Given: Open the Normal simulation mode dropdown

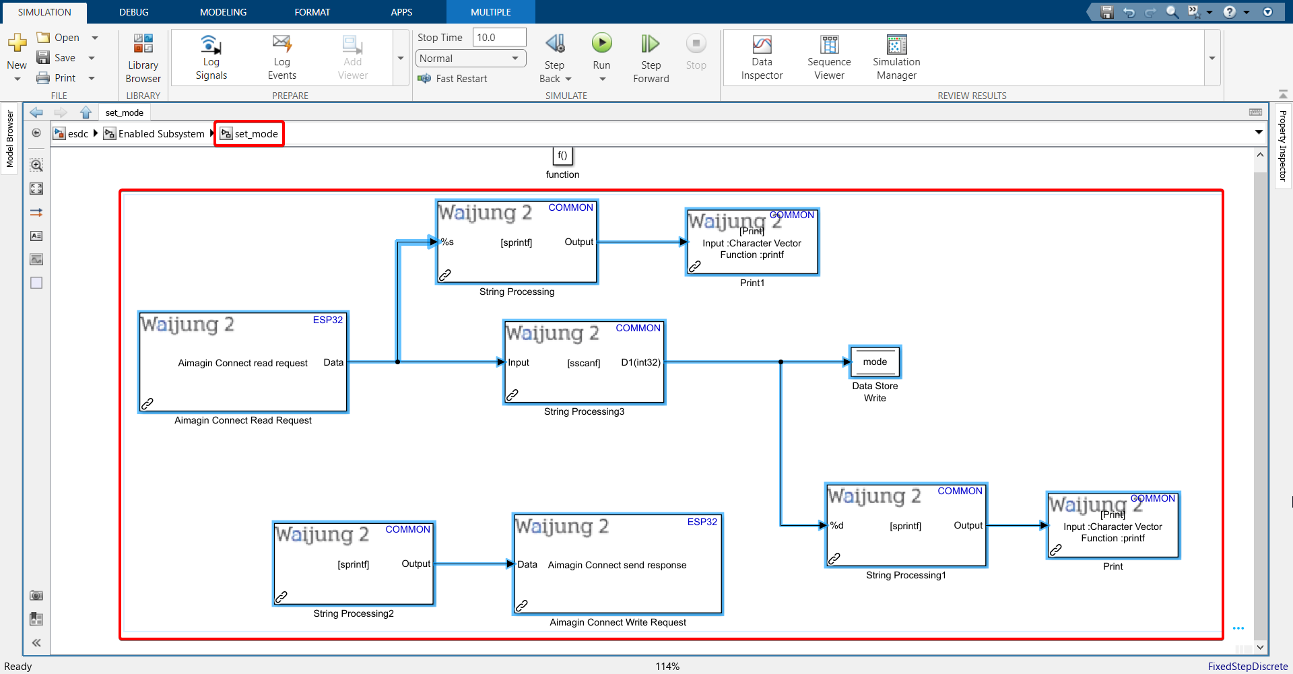Looking at the screenshot, I should (470, 59).
